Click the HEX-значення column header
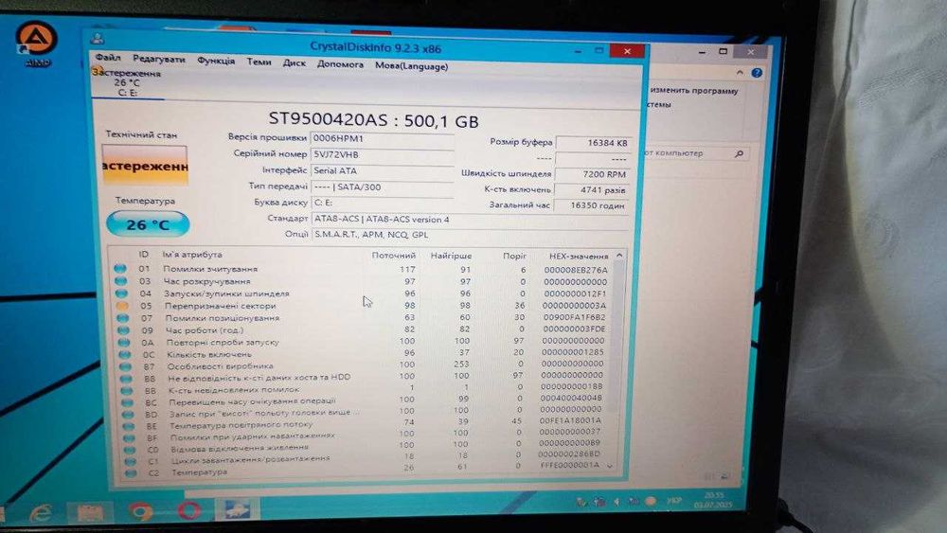The width and height of the screenshot is (947, 533). 579,256
